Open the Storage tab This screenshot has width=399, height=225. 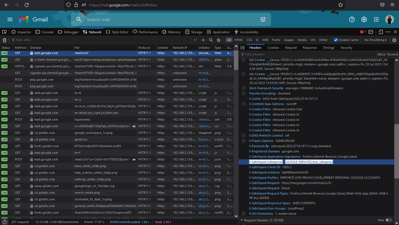pos(194,32)
